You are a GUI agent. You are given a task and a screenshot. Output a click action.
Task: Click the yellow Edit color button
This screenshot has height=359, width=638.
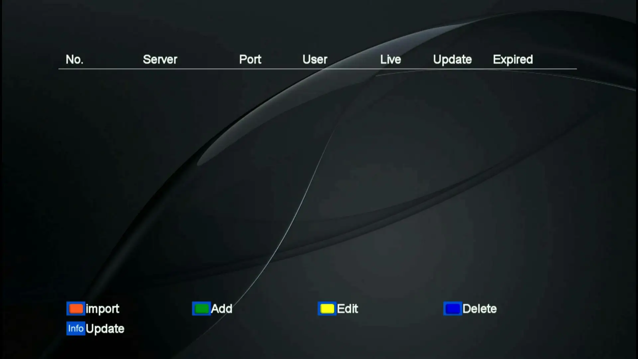[327, 308]
